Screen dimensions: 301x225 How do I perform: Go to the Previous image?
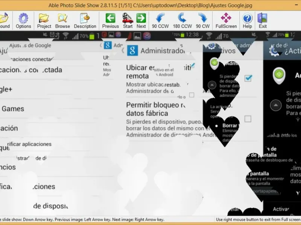tap(110, 21)
